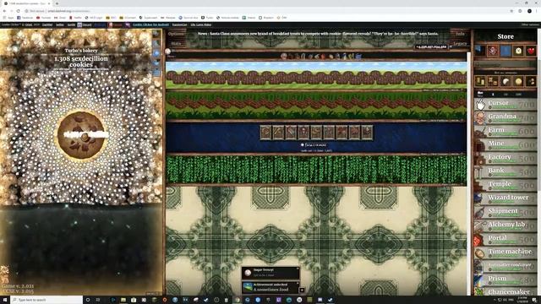This screenshot has height=304, width=541.
Task: Open the Windows Start menu
Action: click(5, 300)
